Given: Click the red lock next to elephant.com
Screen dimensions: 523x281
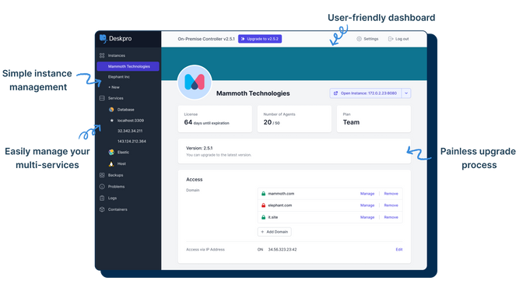Looking at the screenshot, I should pyautogui.click(x=263, y=205).
